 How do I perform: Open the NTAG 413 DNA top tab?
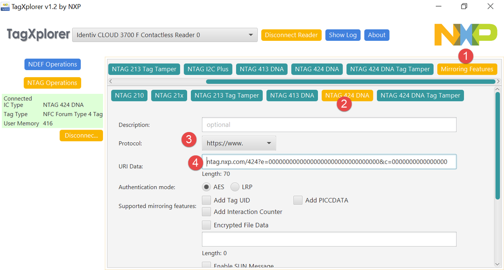point(262,69)
